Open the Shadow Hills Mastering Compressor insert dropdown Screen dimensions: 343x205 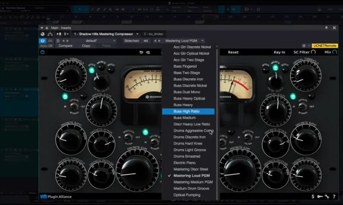pyautogui.click(x=137, y=34)
